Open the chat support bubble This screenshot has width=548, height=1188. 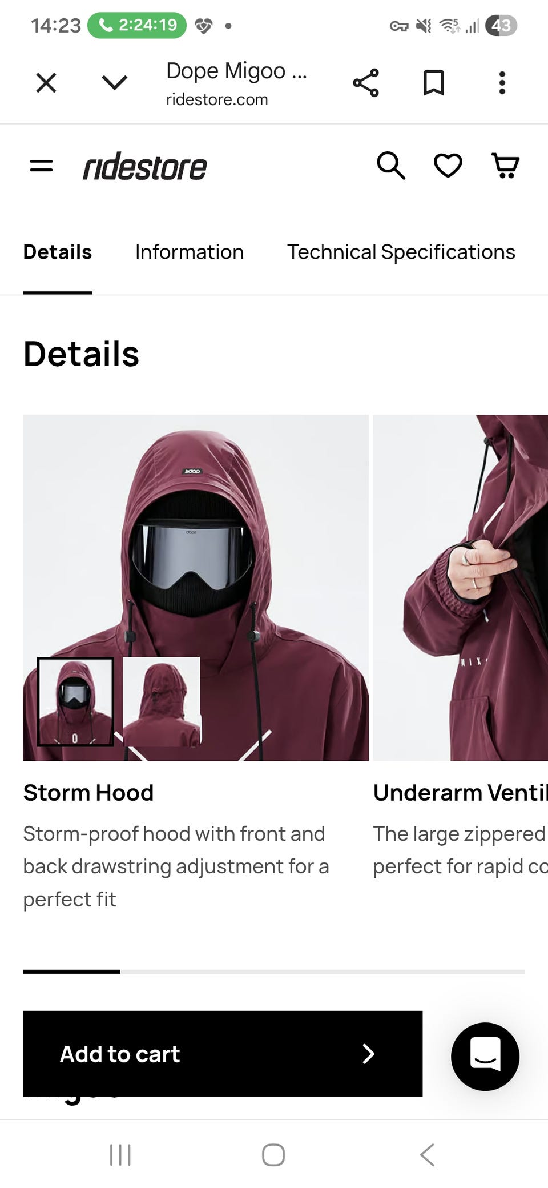[485, 1056]
